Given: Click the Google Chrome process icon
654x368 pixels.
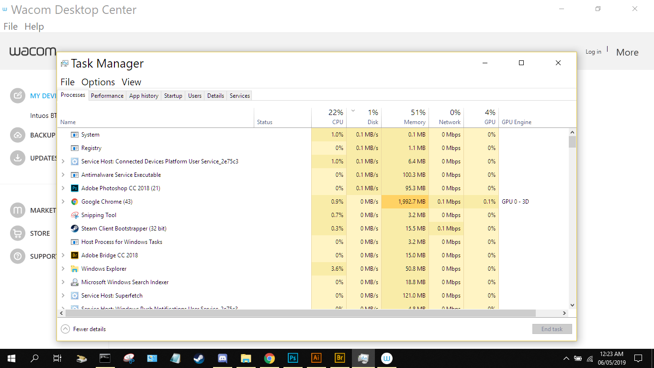Looking at the screenshot, I should pyautogui.click(x=74, y=202).
